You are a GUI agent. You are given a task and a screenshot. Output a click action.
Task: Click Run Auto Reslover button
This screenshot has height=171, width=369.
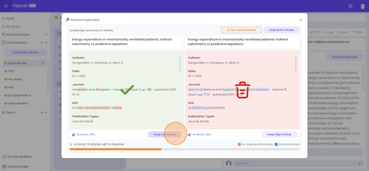(241, 30)
